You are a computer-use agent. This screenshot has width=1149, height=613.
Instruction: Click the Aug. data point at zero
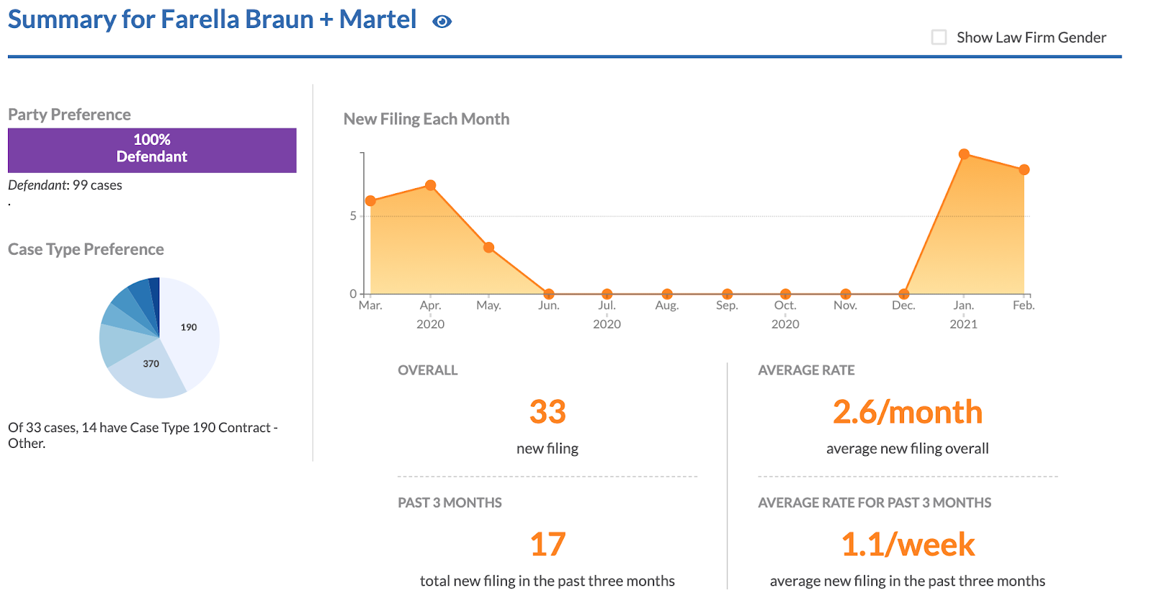[667, 294]
